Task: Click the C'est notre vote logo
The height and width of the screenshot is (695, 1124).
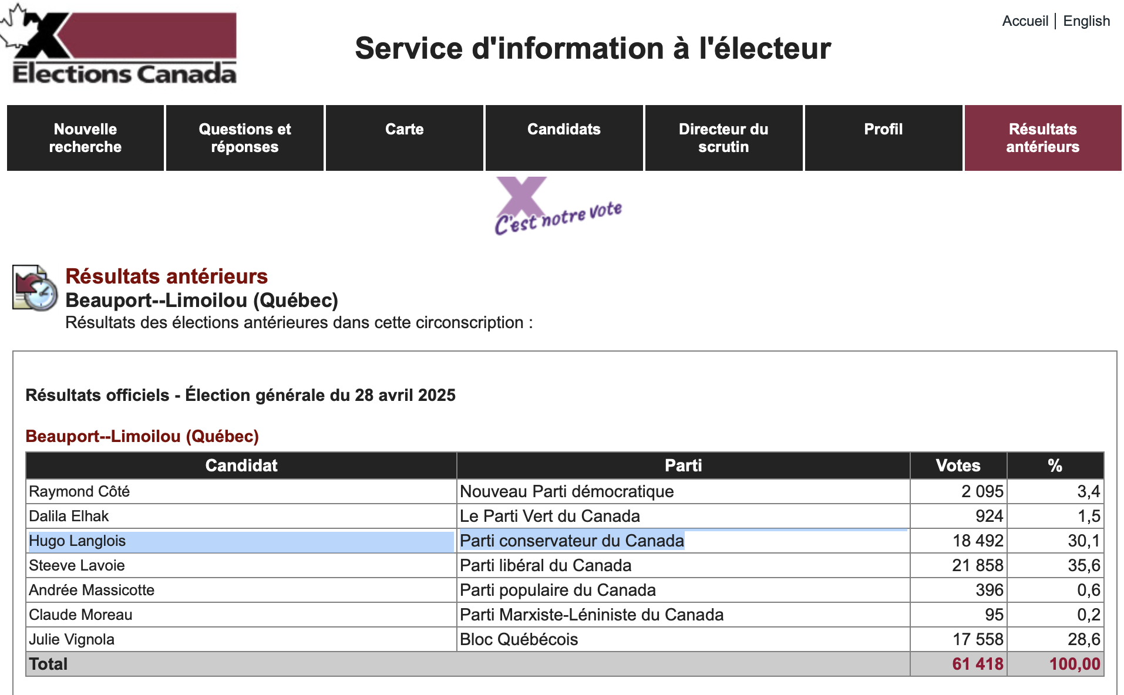Action: [557, 207]
